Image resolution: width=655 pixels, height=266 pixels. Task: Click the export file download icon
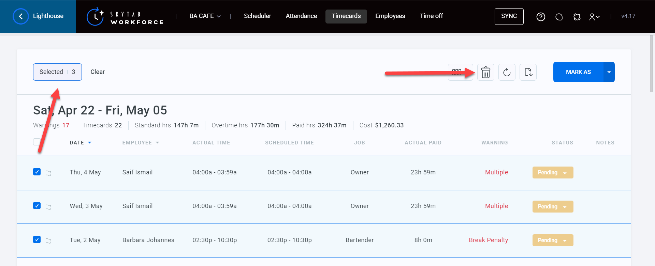click(x=528, y=72)
